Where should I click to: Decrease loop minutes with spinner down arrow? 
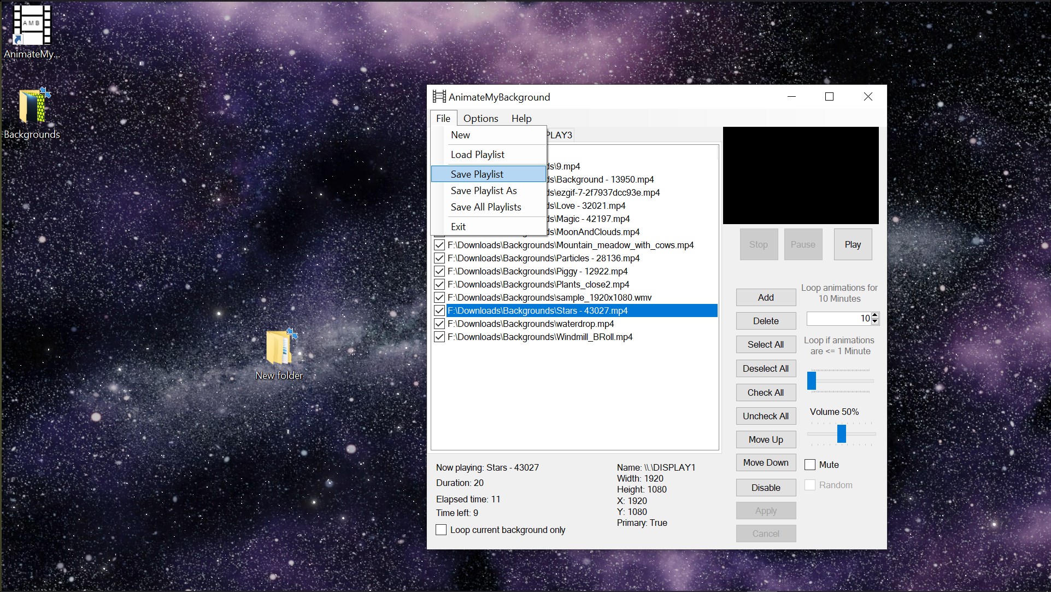point(874,321)
